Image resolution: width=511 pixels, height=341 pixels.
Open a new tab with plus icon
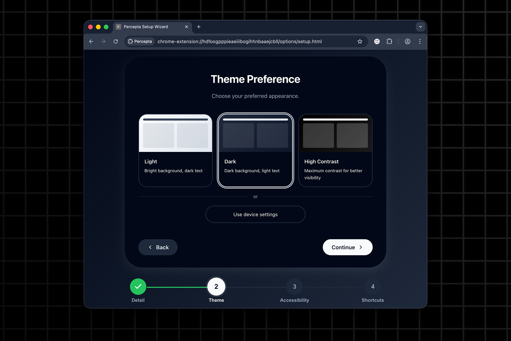tap(199, 27)
